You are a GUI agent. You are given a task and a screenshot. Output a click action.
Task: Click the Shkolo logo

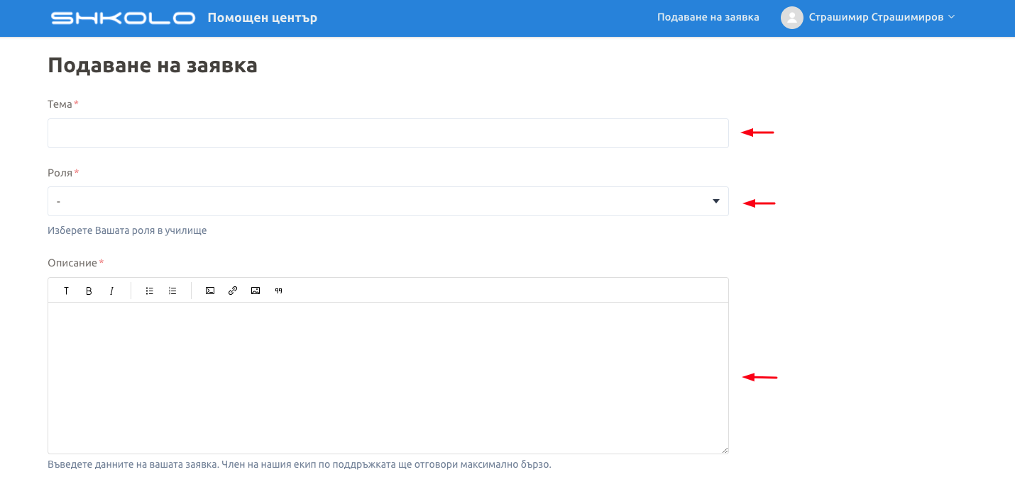(x=123, y=18)
